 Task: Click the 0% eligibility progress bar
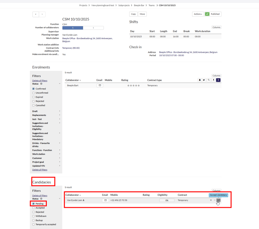167,200
